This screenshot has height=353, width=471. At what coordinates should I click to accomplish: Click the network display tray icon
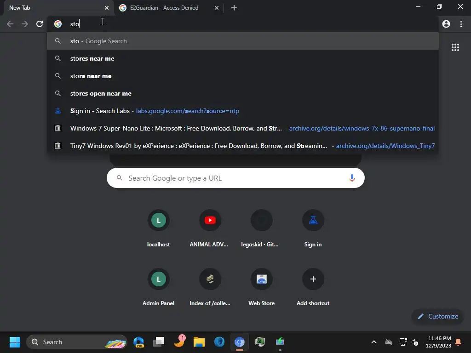pyautogui.click(x=403, y=342)
